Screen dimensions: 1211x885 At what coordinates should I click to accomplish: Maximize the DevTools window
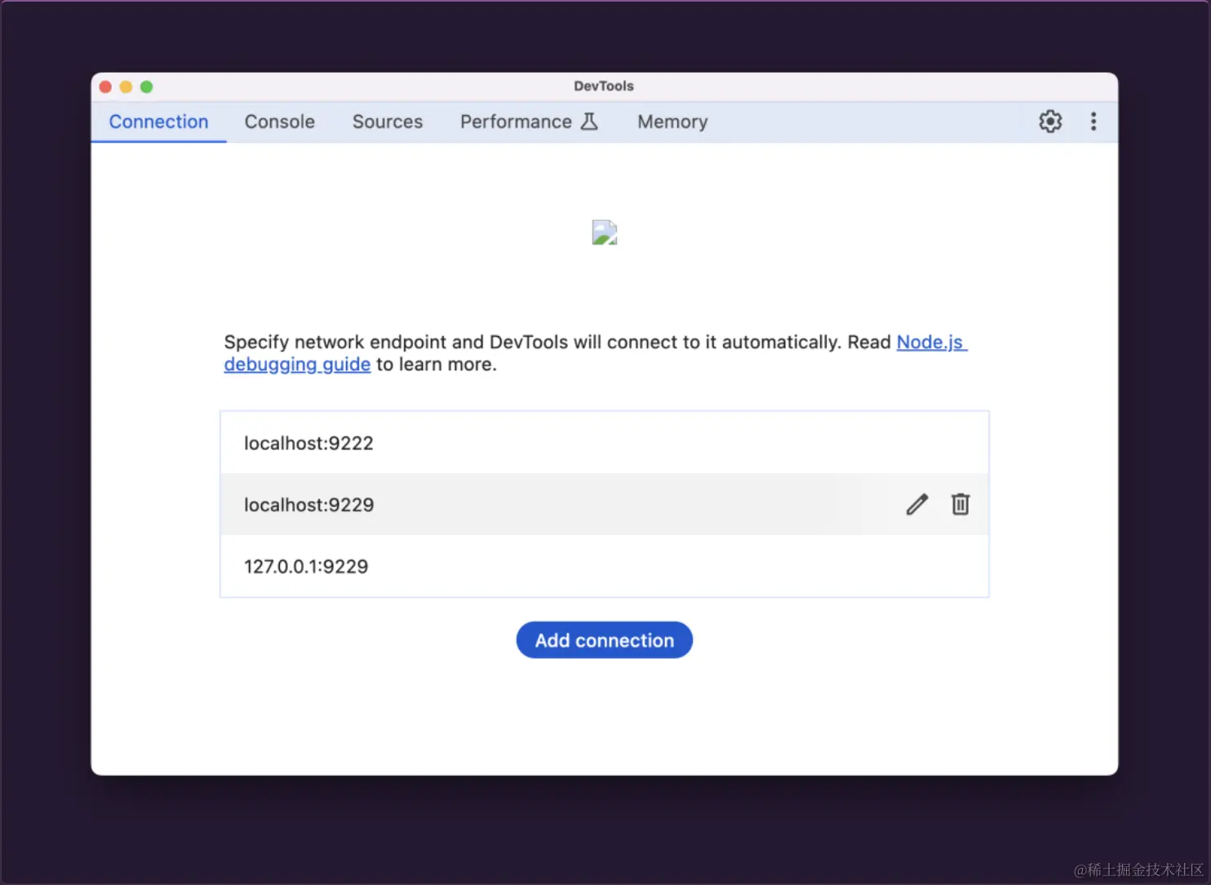pos(147,86)
